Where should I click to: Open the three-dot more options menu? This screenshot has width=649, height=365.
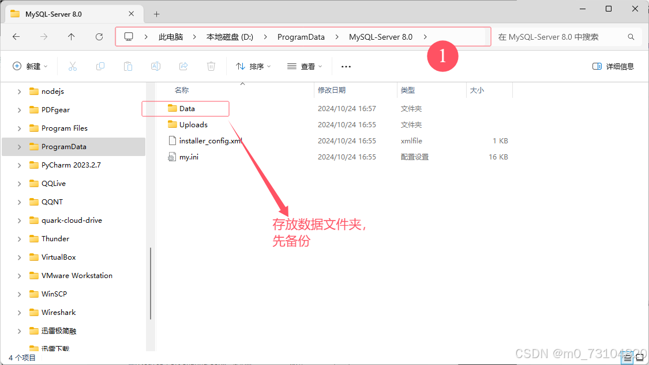(x=346, y=66)
